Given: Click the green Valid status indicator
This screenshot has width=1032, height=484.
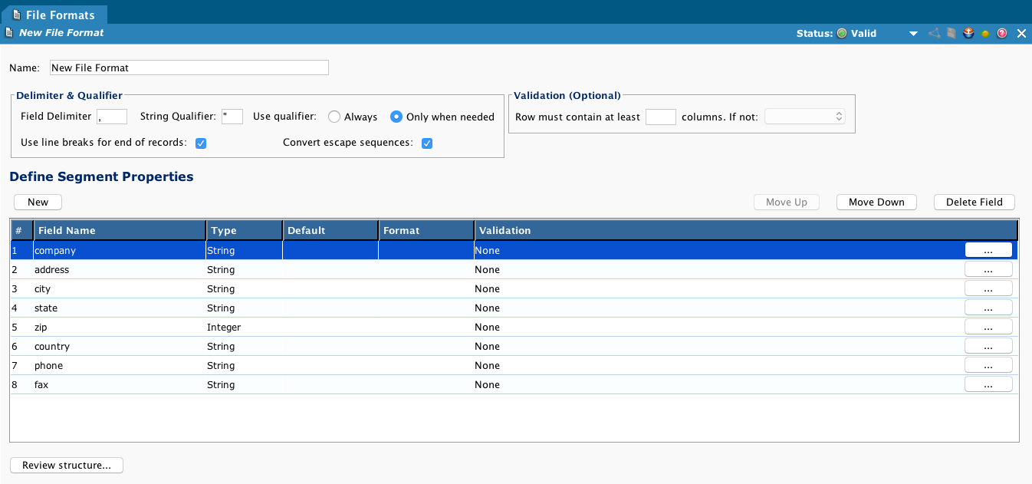Looking at the screenshot, I should coord(842,34).
